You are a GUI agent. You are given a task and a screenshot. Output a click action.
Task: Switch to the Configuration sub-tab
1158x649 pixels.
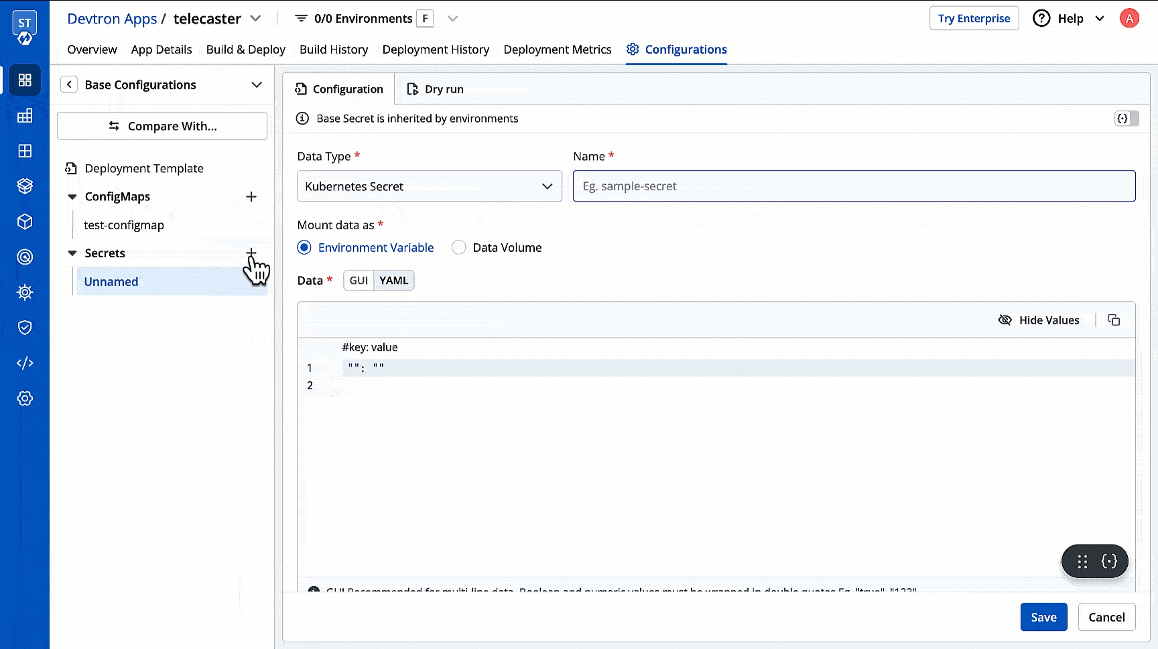pos(339,89)
